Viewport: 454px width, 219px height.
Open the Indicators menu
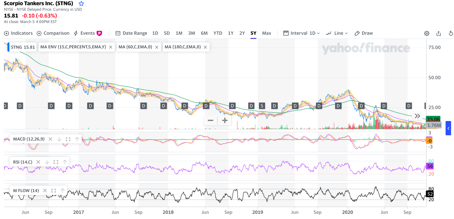(x=18, y=33)
